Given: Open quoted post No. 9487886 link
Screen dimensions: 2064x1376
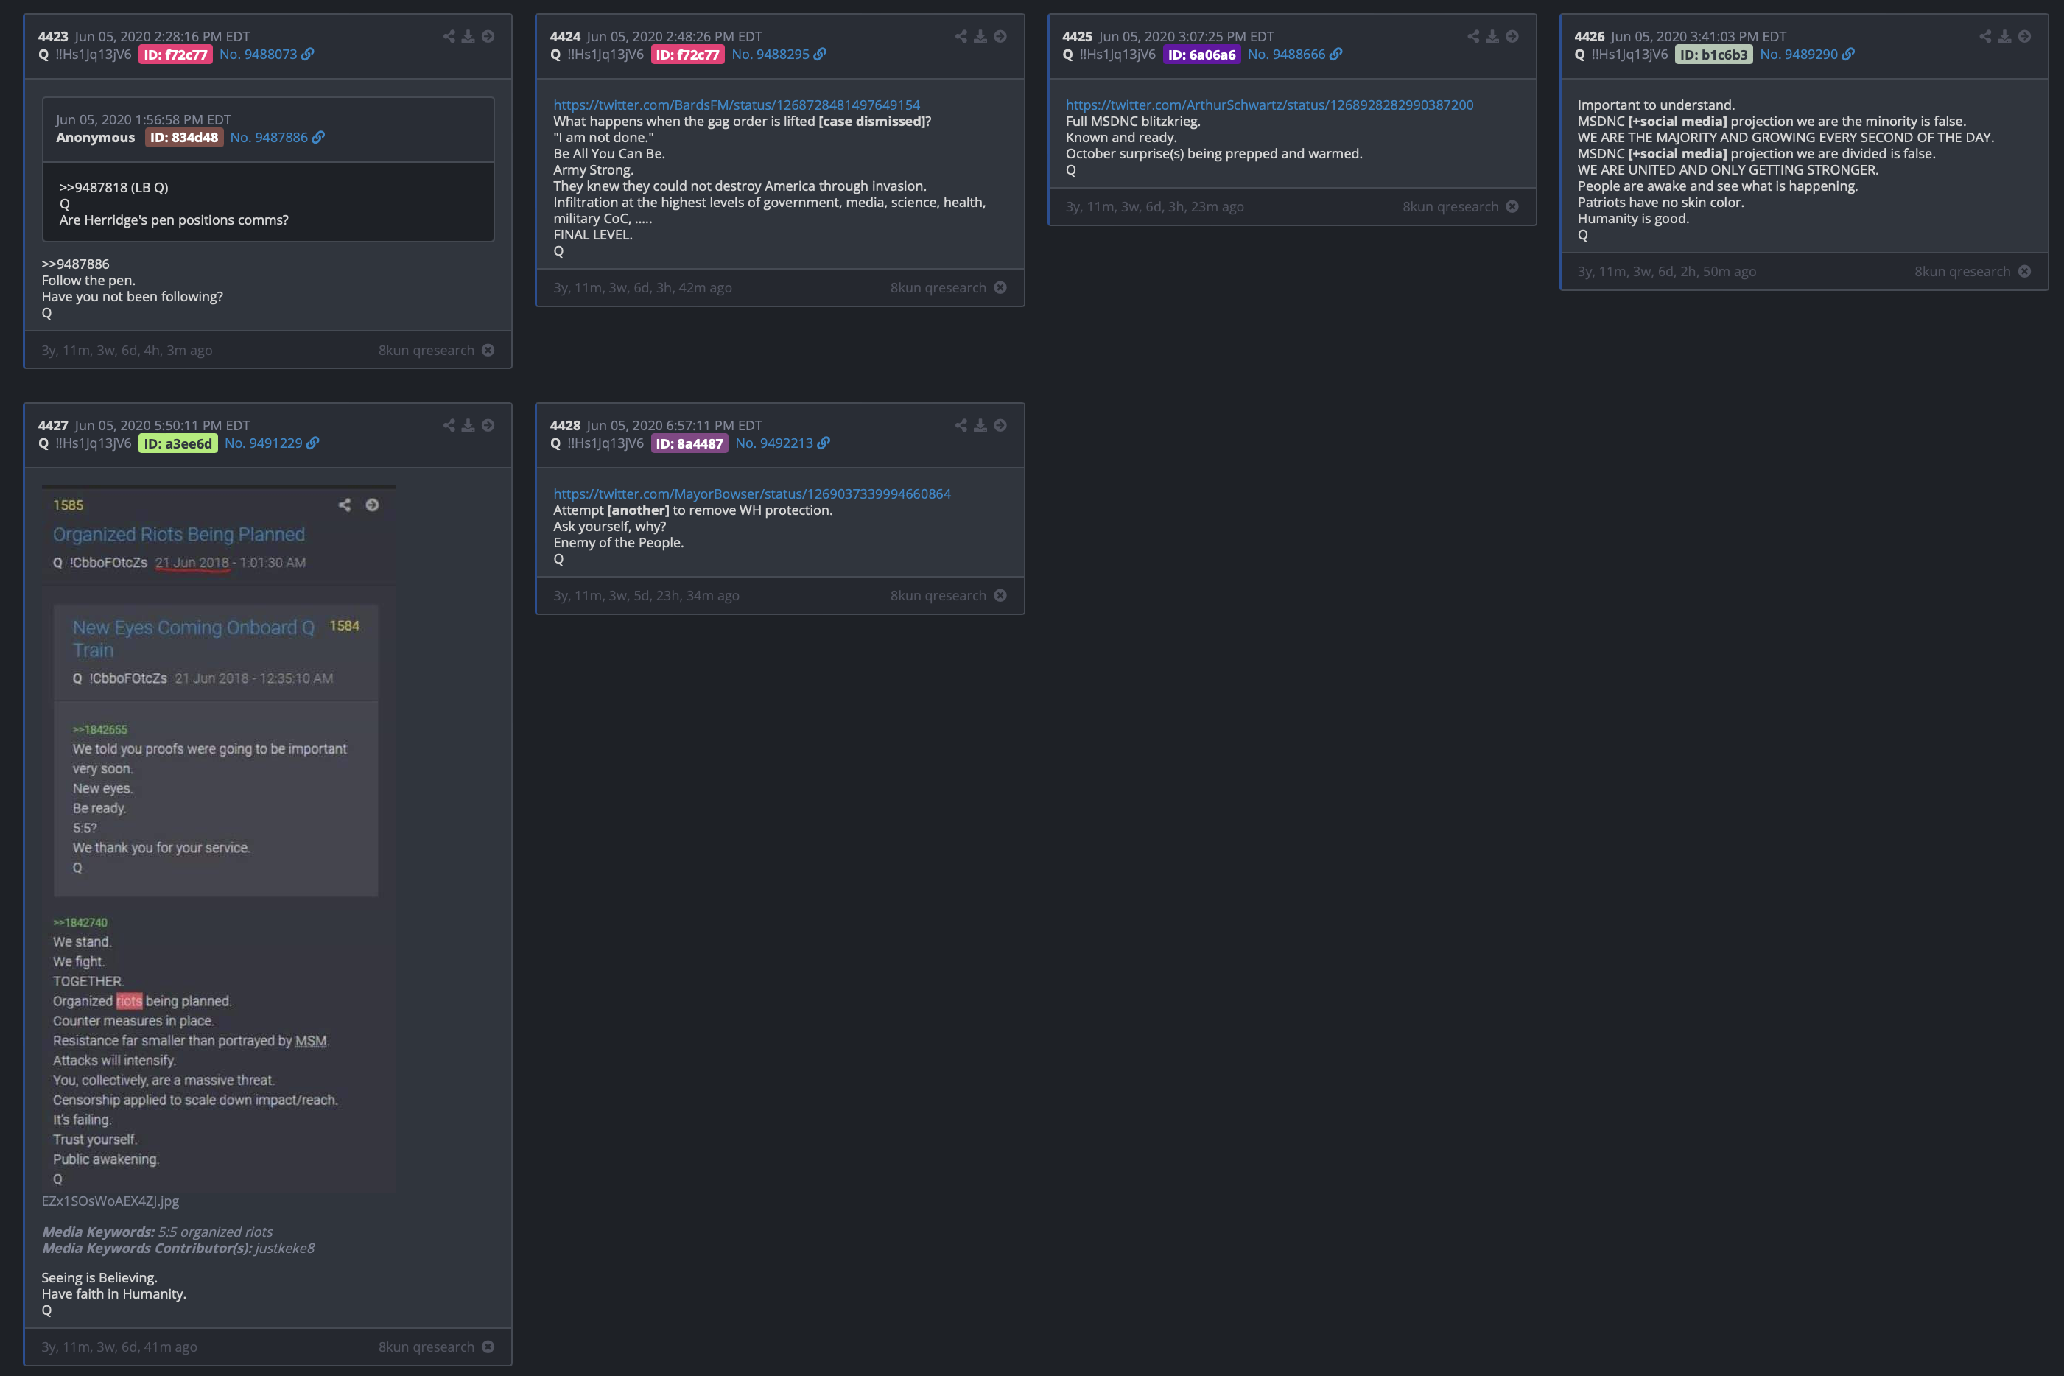Looking at the screenshot, I should point(269,138).
